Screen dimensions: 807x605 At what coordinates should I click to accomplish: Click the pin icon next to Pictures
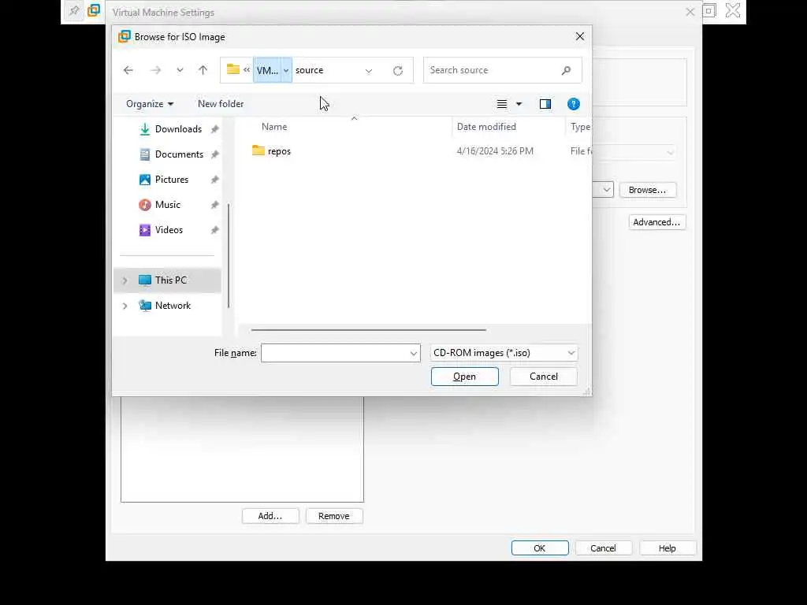(214, 180)
